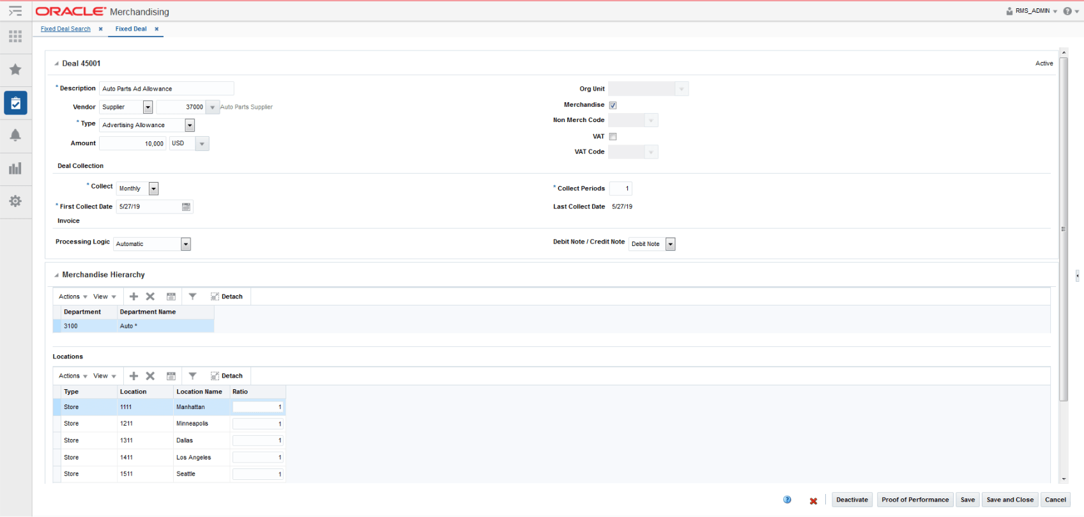Viewport: 1084px width, 517px height.
Task: Open Favorites star in sidebar
Action: [15, 70]
